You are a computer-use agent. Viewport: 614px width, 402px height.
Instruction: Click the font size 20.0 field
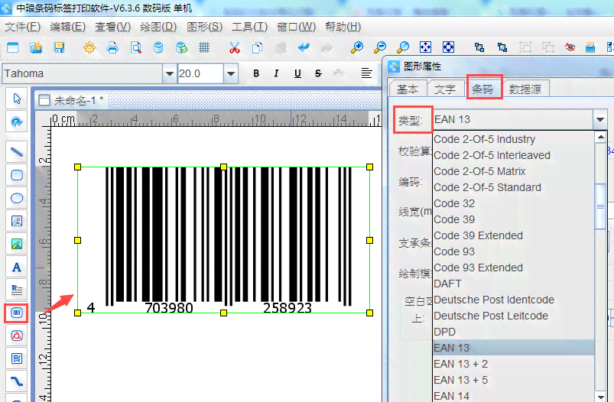[x=200, y=73]
